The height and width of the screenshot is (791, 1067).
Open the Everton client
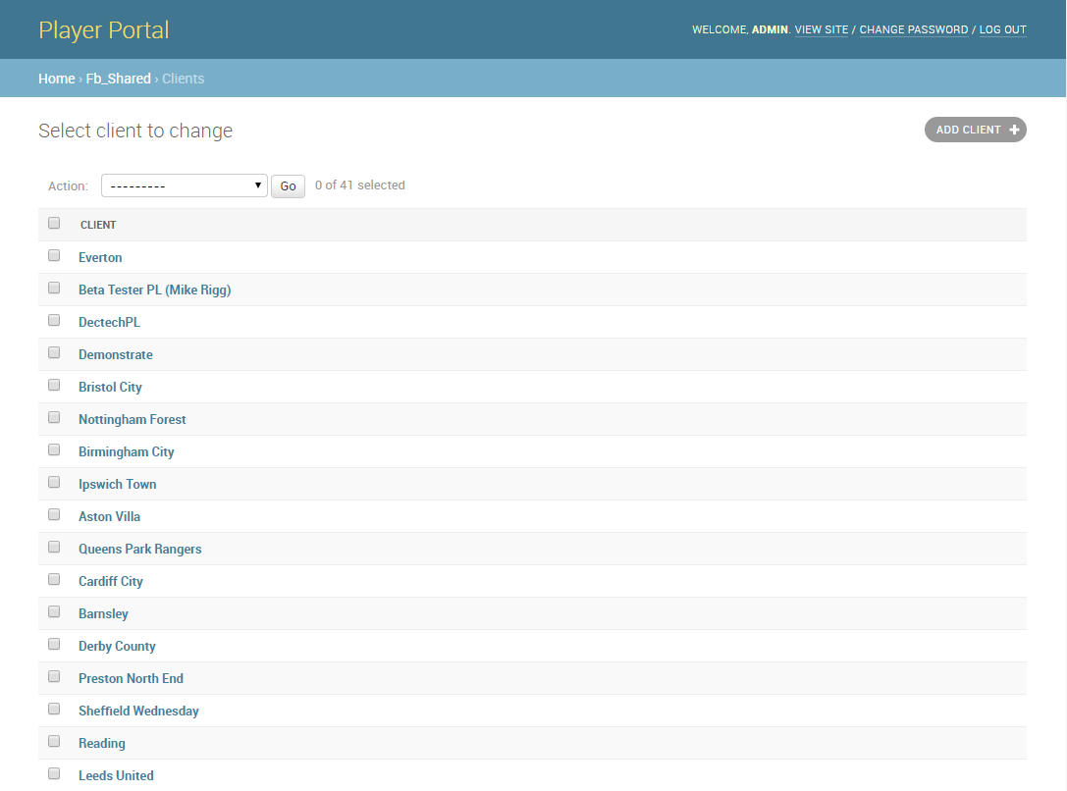click(100, 258)
